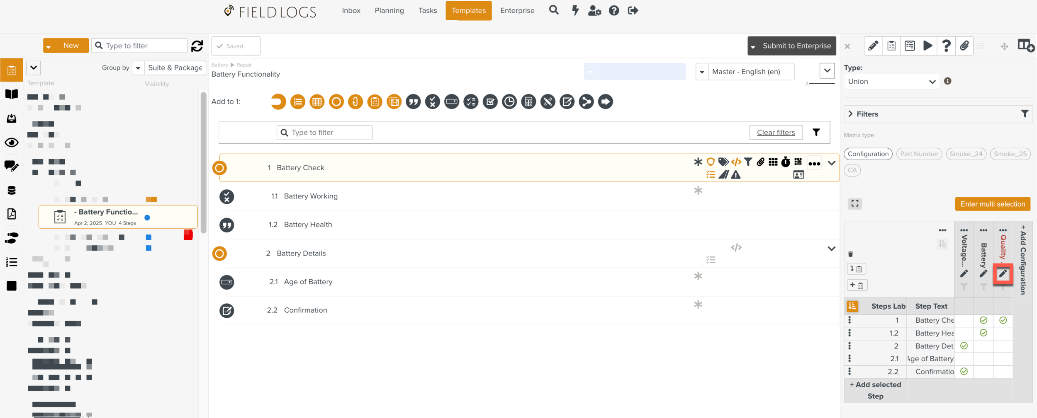Edit the Quality configuration with pencil icon
The width and height of the screenshot is (1037, 418).
coord(1003,273)
